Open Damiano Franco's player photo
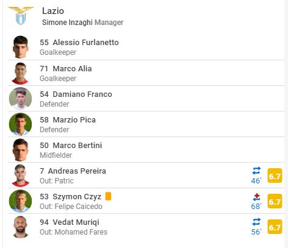Screen dimensions: 288x248 20,99
